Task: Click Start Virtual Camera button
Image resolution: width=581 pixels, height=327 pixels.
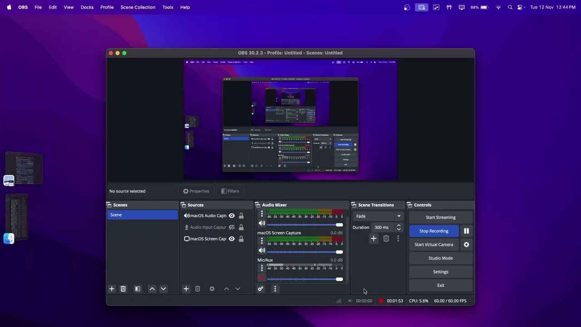Action: pyautogui.click(x=434, y=244)
